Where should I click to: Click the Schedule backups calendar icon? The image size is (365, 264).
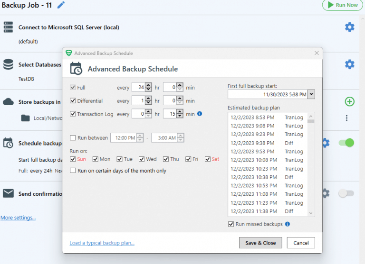pyautogui.click(x=8, y=143)
